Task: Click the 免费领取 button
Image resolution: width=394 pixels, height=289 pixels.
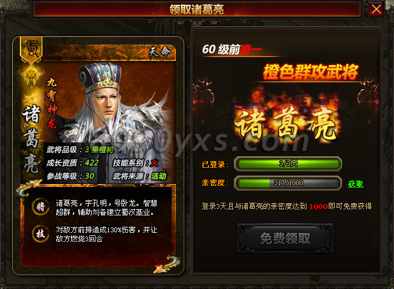Action: point(285,238)
